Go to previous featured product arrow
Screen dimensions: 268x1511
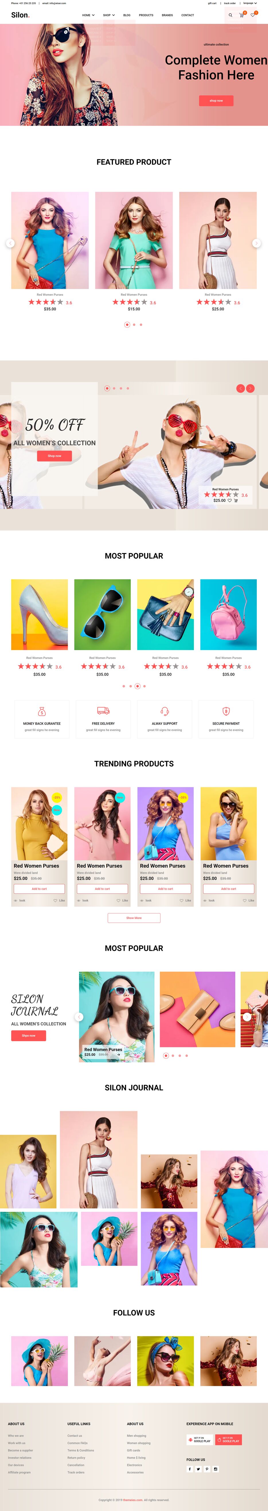point(10,243)
